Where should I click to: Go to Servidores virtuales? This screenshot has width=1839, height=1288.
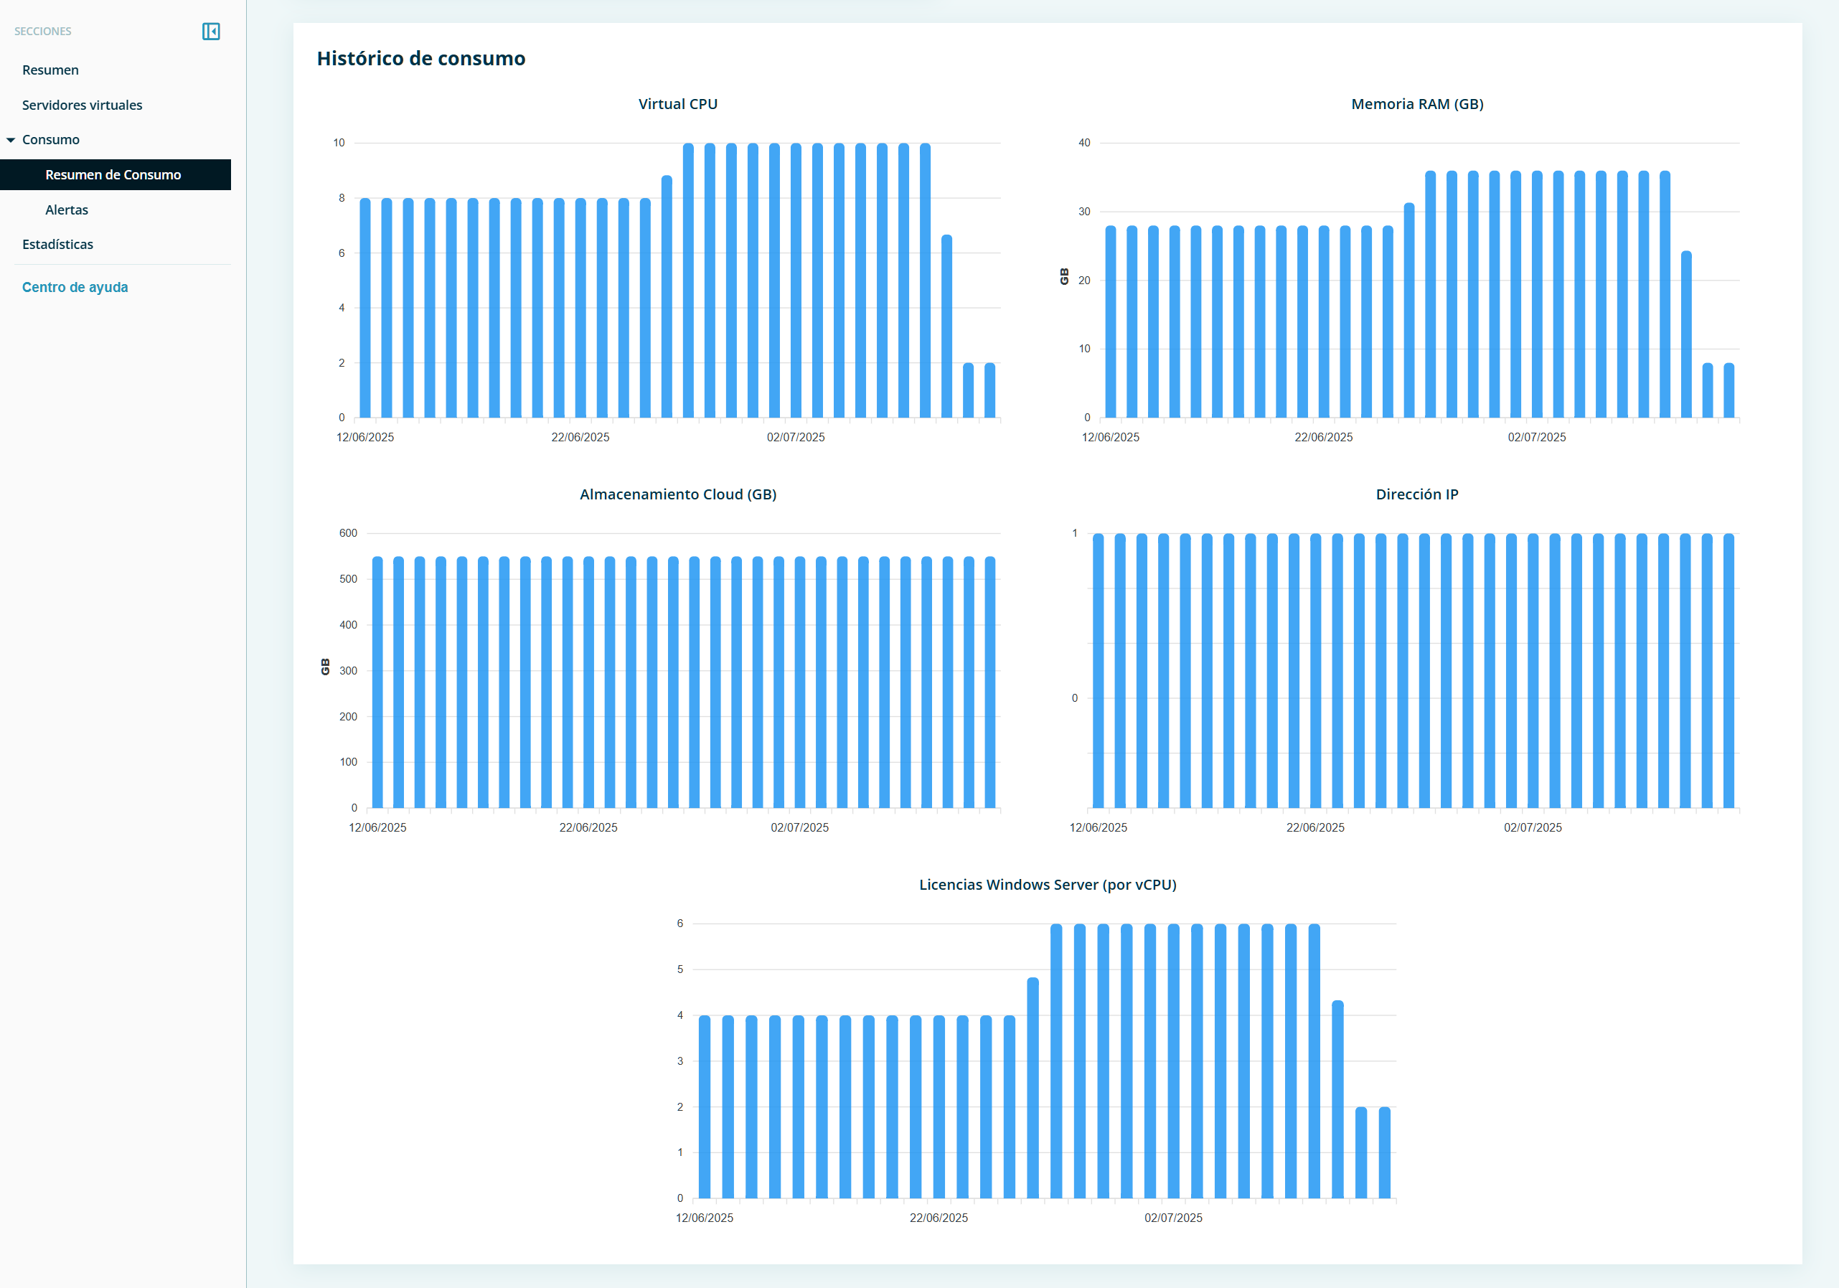coord(82,105)
